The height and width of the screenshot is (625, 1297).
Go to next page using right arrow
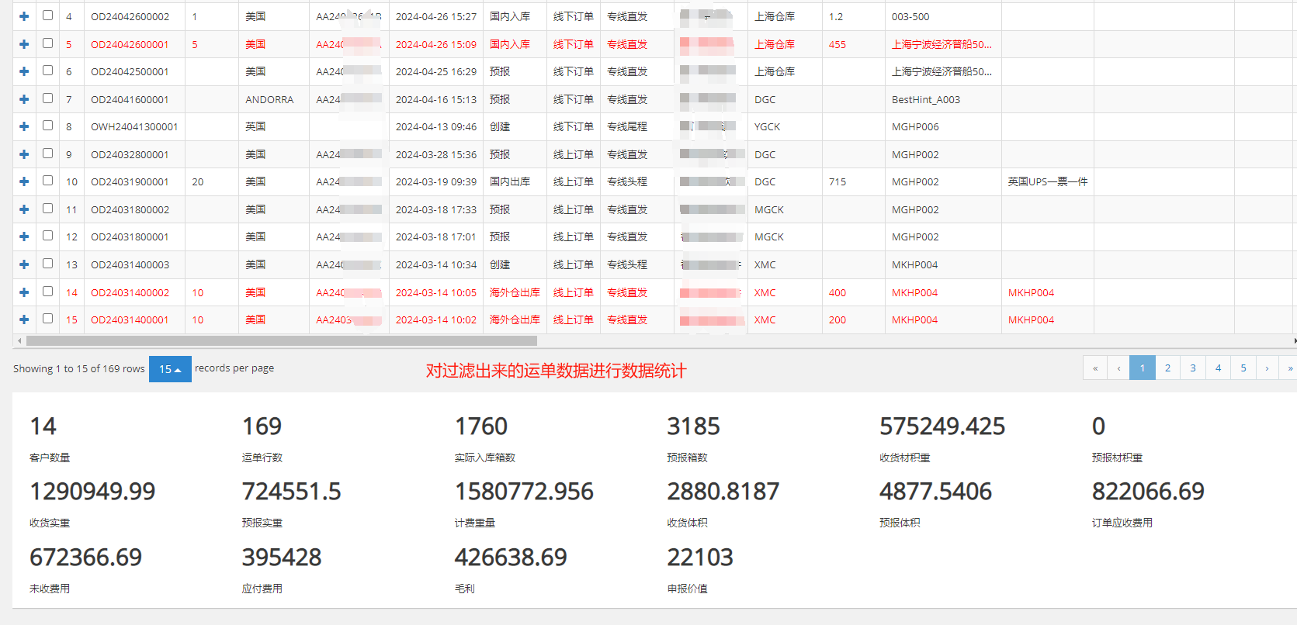tap(1267, 368)
